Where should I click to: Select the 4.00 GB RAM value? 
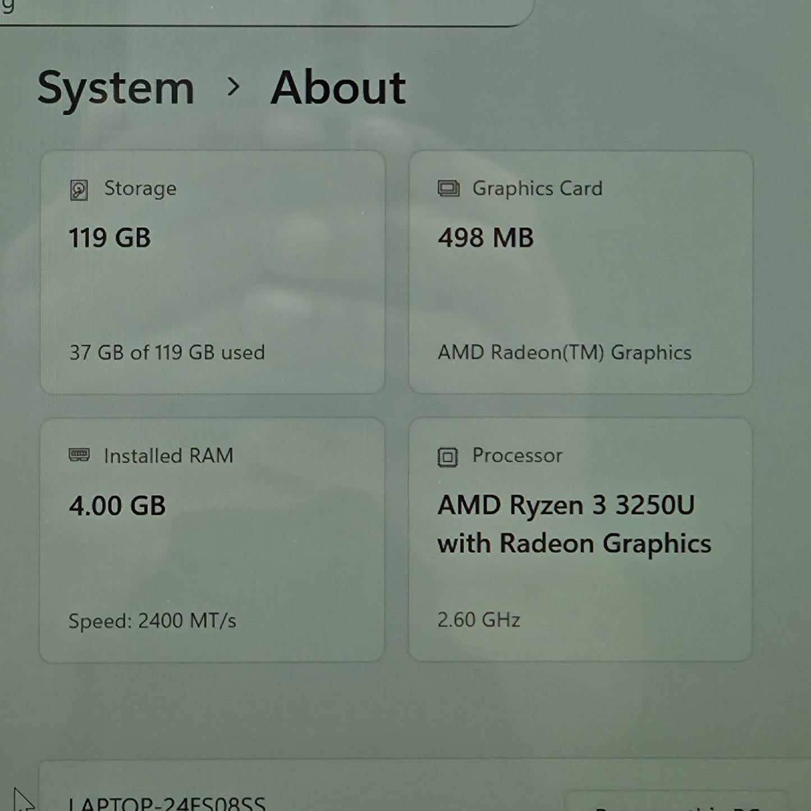coord(117,506)
